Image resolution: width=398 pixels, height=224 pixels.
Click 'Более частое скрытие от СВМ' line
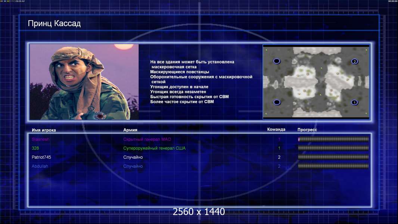(x=182, y=102)
